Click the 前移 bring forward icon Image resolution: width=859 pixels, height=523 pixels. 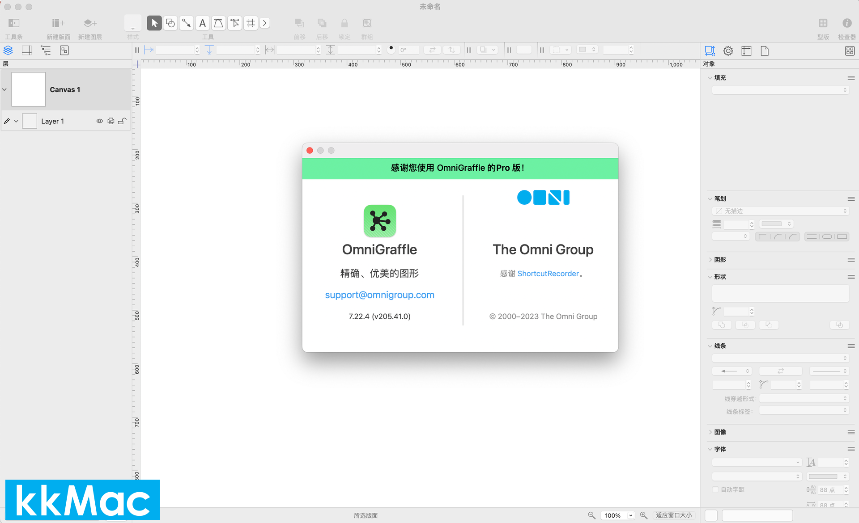point(299,23)
